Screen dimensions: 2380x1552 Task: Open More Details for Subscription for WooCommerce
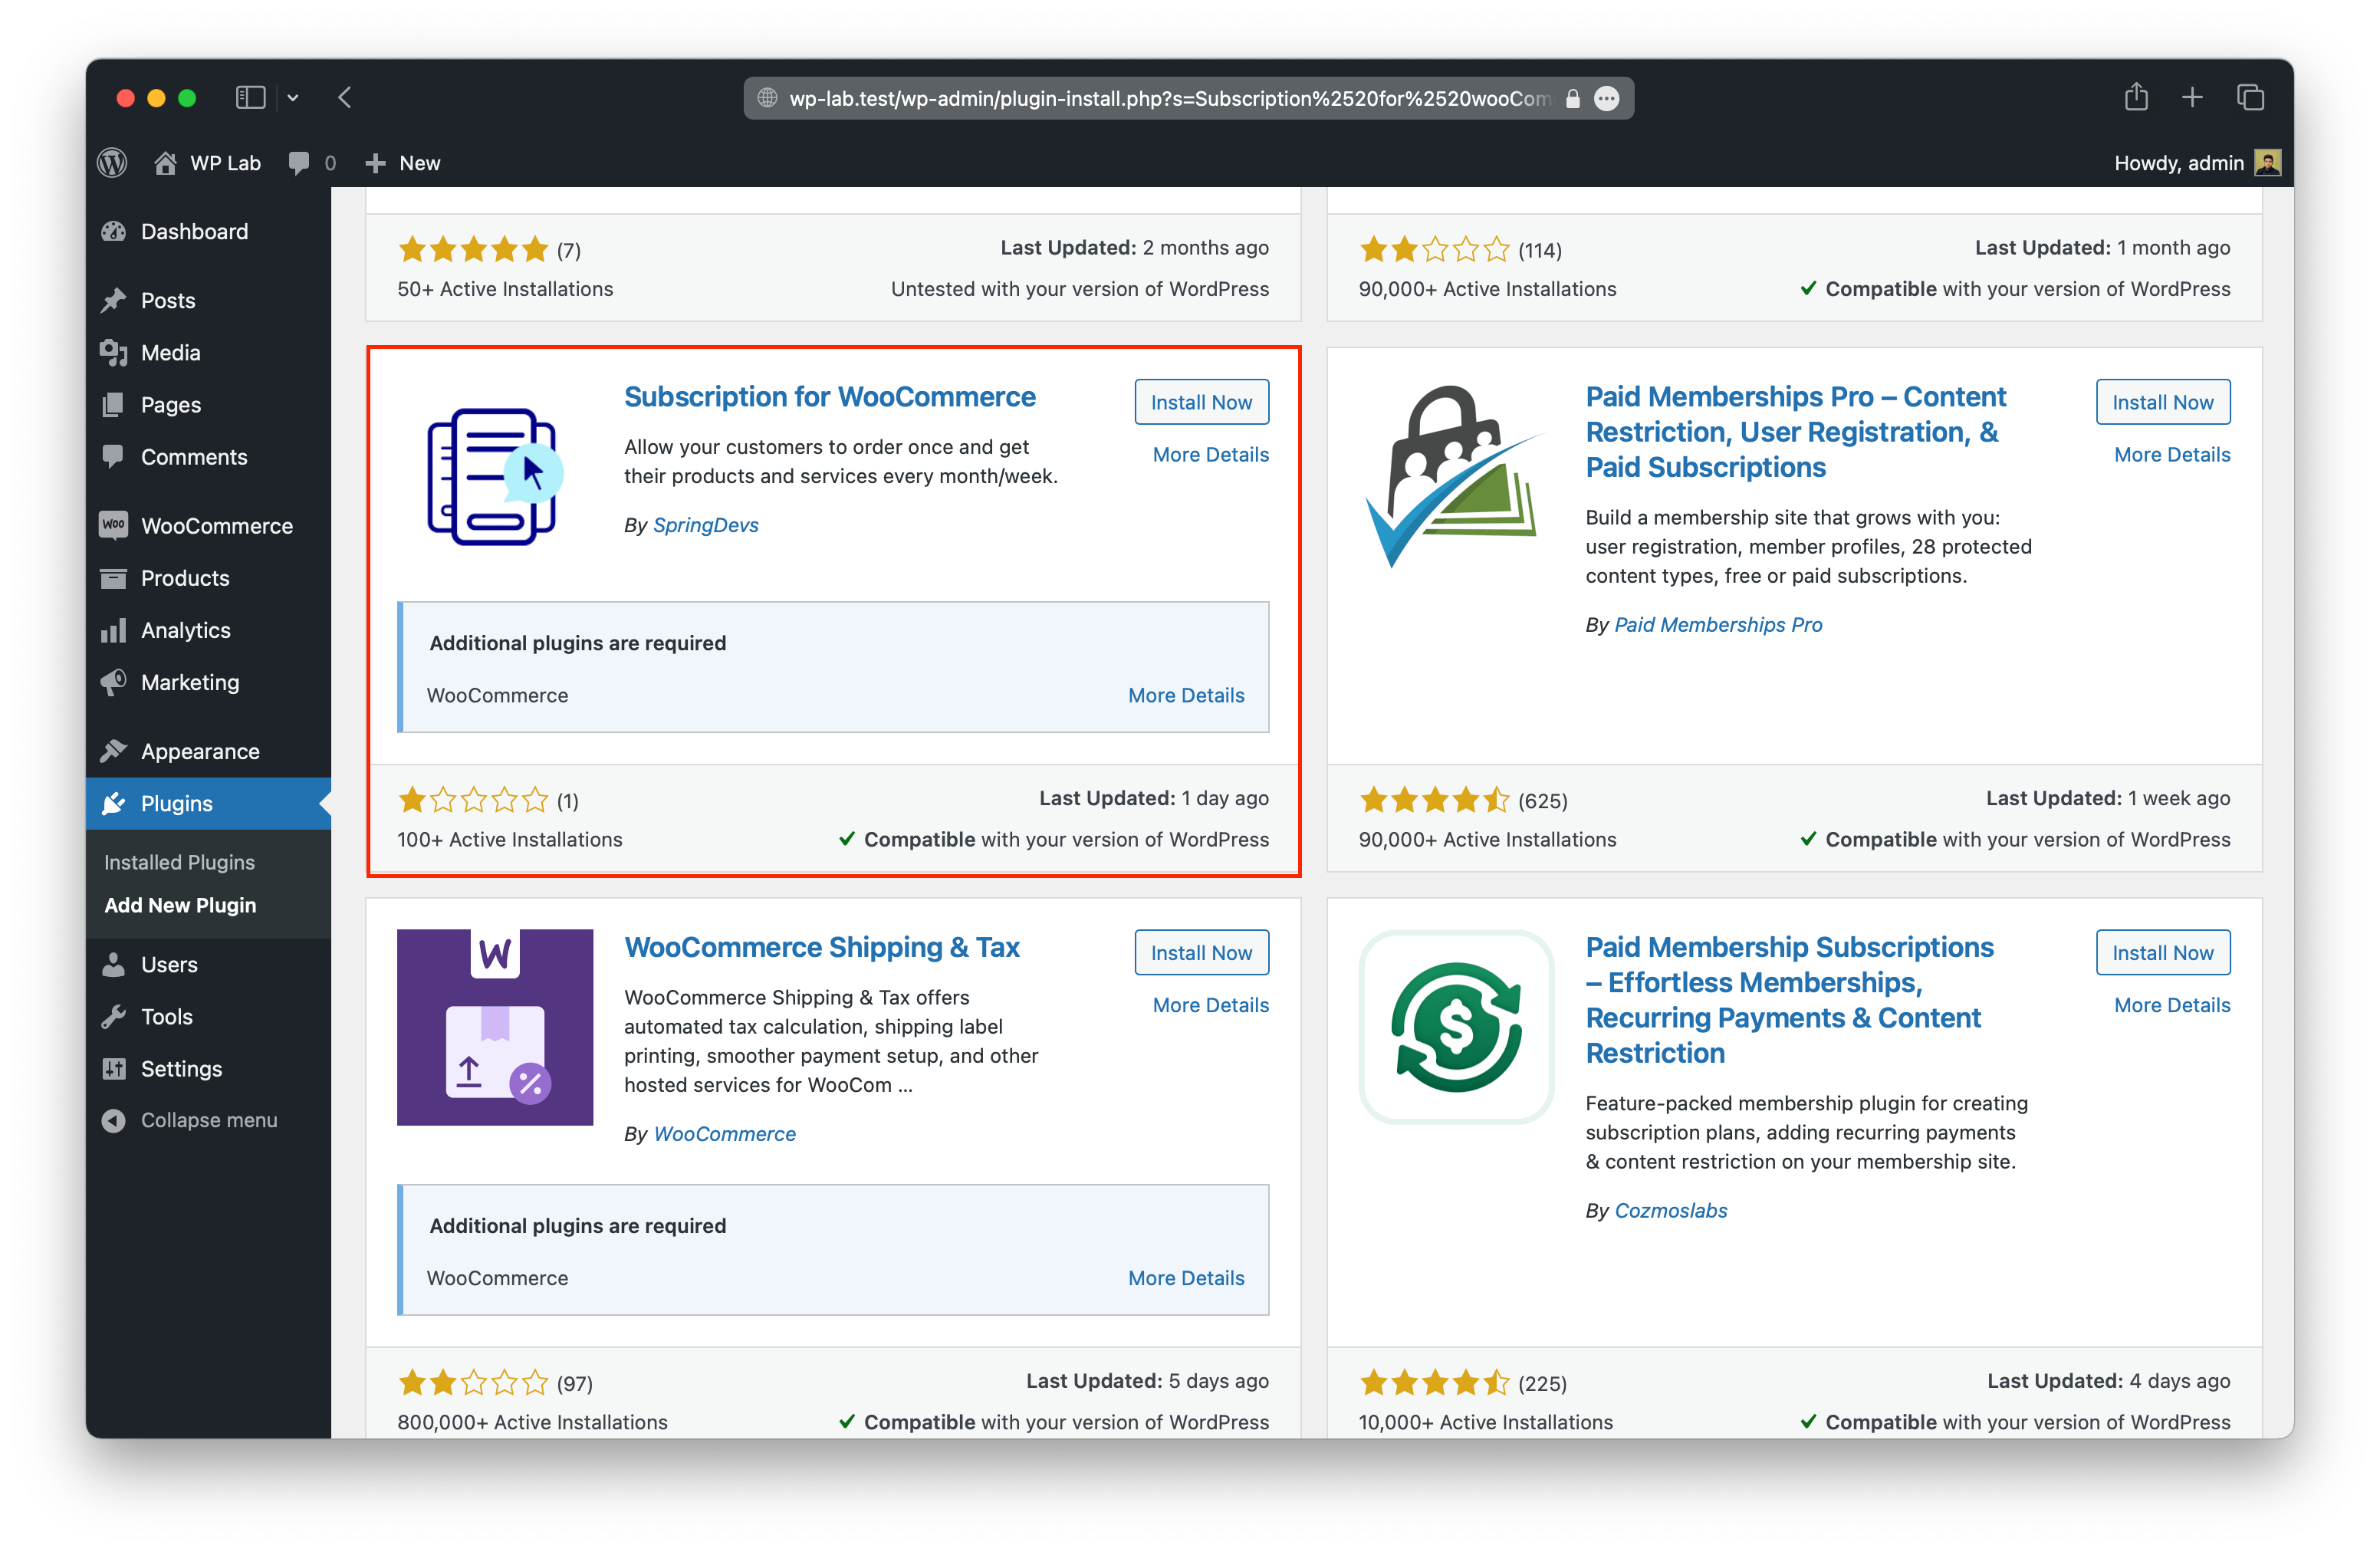(1209, 455)
